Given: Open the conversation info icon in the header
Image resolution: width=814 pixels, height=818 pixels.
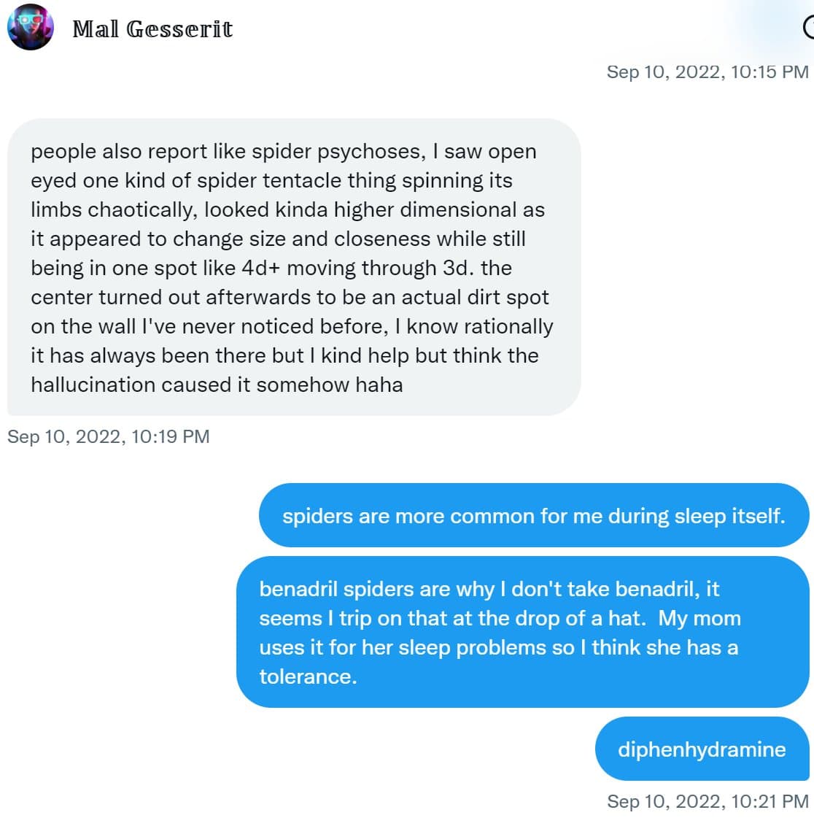Looking at the screenshot, I should click(808, 27).
